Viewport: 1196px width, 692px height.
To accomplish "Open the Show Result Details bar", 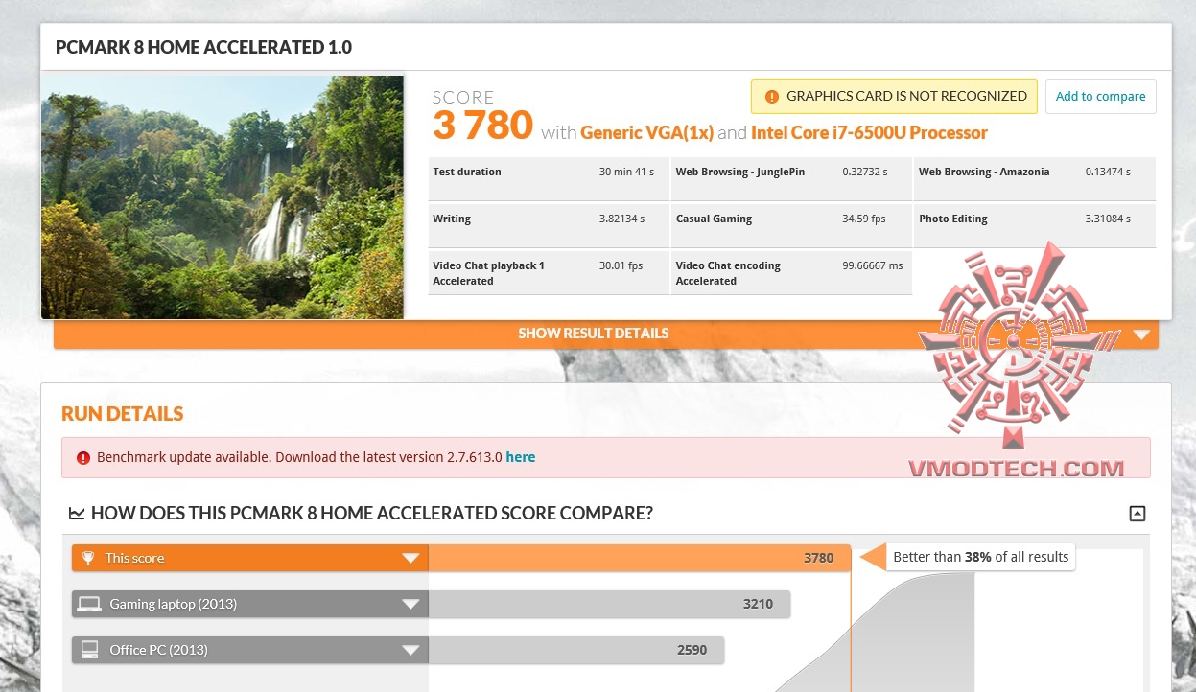I will [606, 334].
